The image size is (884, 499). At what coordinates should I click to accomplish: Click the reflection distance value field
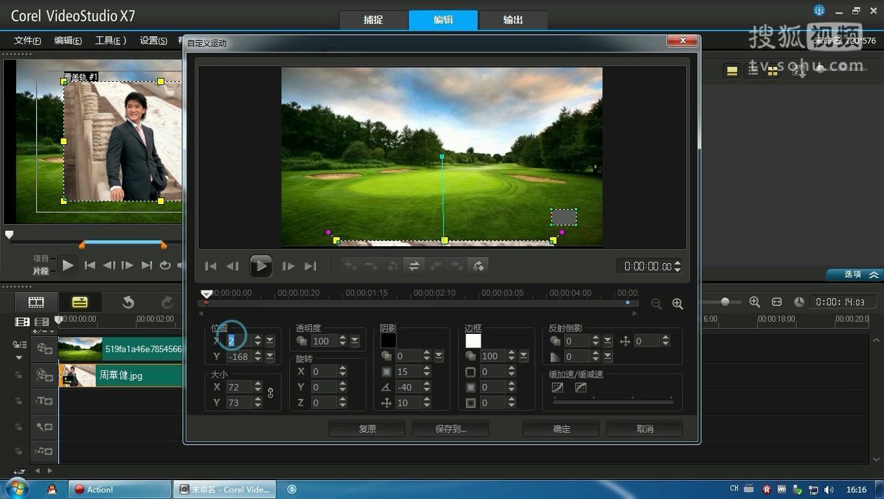click(647, 340)
